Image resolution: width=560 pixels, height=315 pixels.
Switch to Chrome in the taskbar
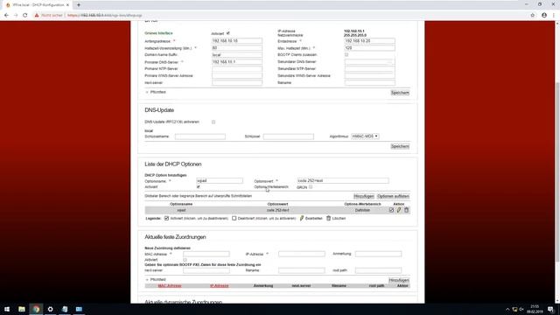pyautogui.click(x=36, y=309)
